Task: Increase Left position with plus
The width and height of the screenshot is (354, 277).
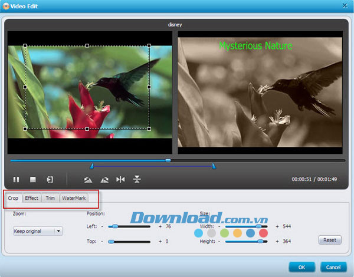Action: 160,226
